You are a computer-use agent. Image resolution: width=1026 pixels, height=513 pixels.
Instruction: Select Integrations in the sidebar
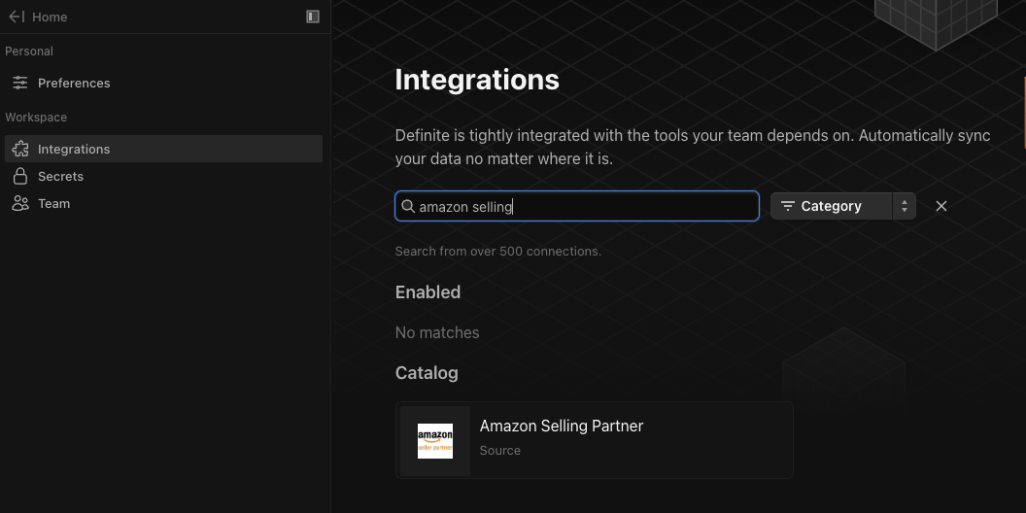coord(163,149)
